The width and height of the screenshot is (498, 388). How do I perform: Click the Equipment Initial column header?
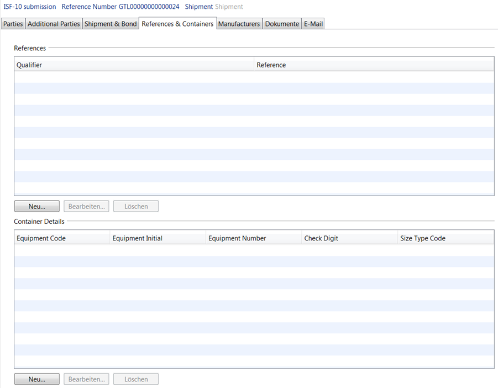click(x=158, y=238)
